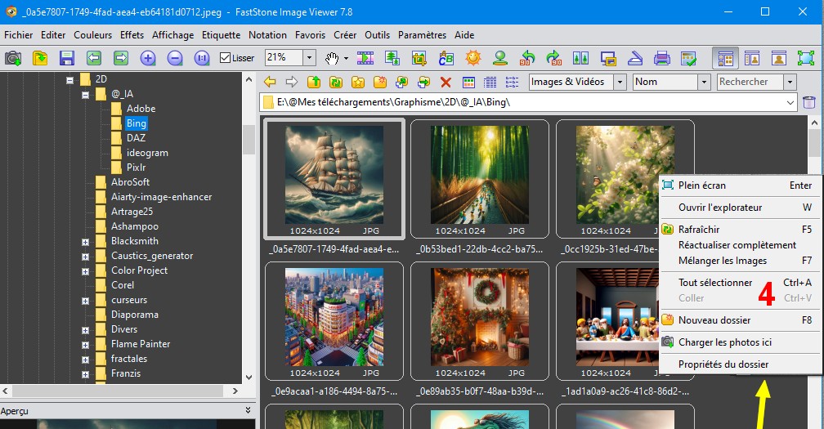The width and height of the screenshot is (824, 429).
Task: Open the Effets menu
Action: coord(132,35)
